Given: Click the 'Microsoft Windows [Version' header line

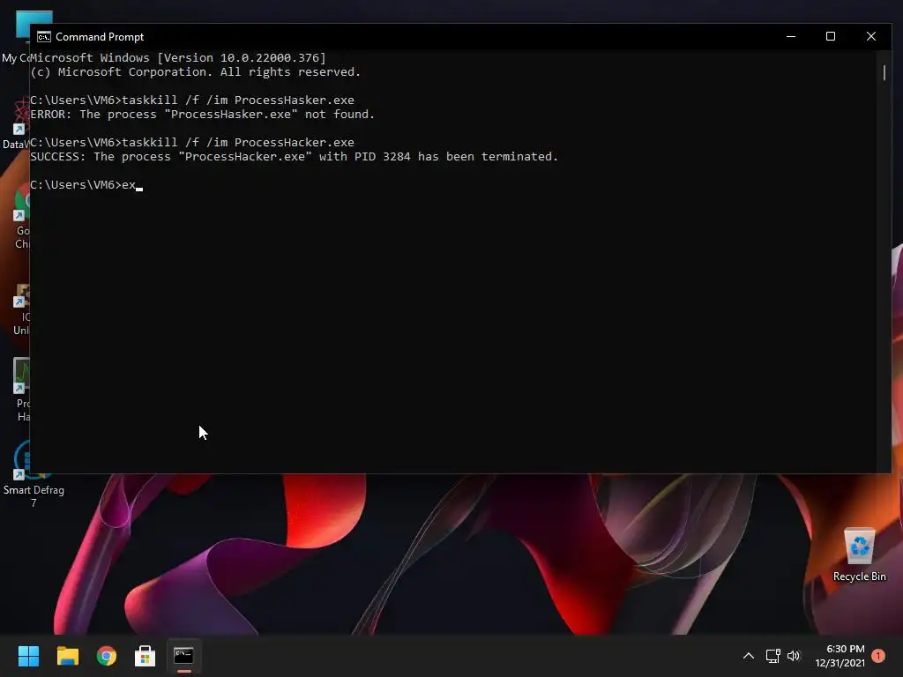Looking at the screenshot, I should point(178,58).
